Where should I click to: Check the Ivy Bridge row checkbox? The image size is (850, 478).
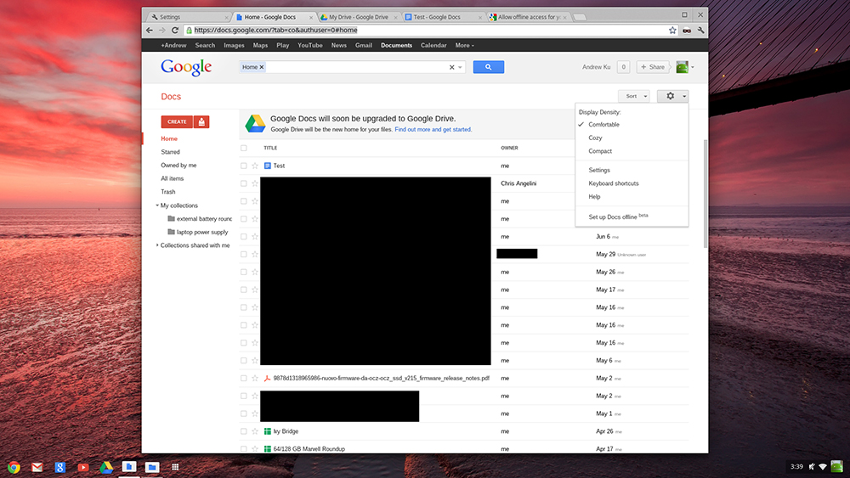pos(243,431)
